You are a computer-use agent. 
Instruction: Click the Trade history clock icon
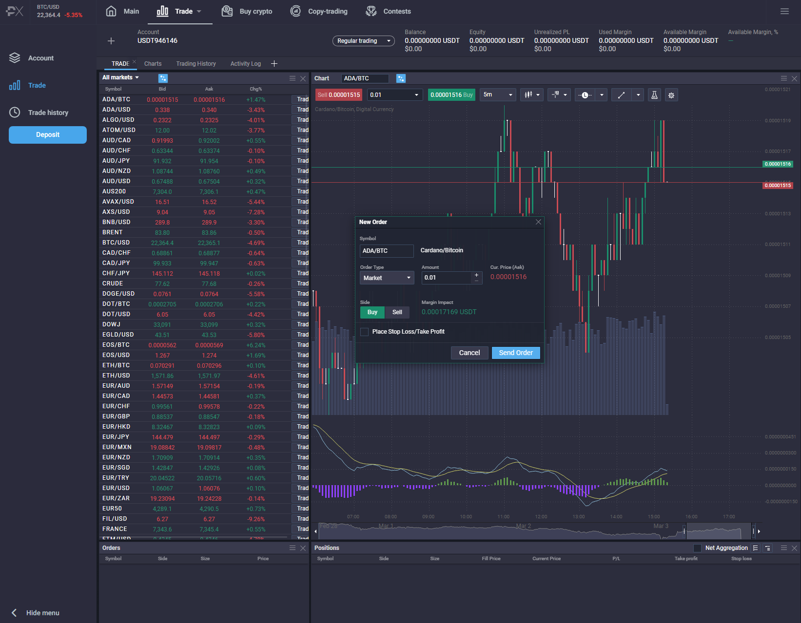coord(15,113)
